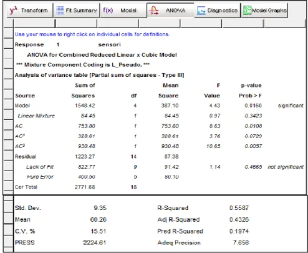Click F value 10.65
The image size is (308, 253).
click(x=213, y=146)
